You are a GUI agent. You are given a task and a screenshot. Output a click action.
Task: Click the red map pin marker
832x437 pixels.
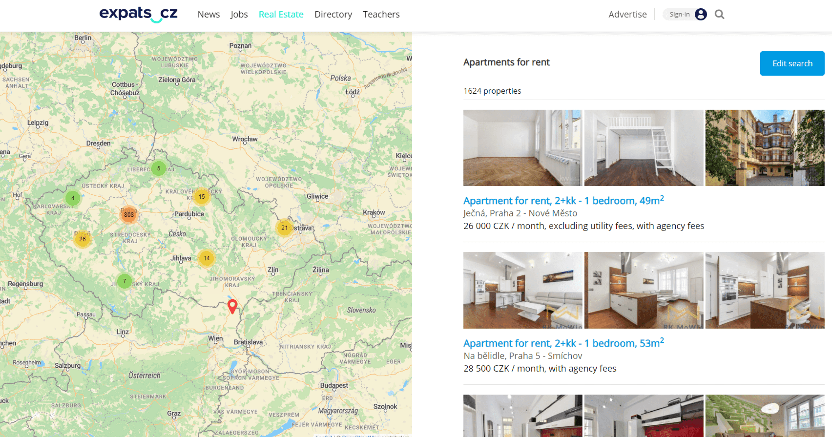(232, 307)
